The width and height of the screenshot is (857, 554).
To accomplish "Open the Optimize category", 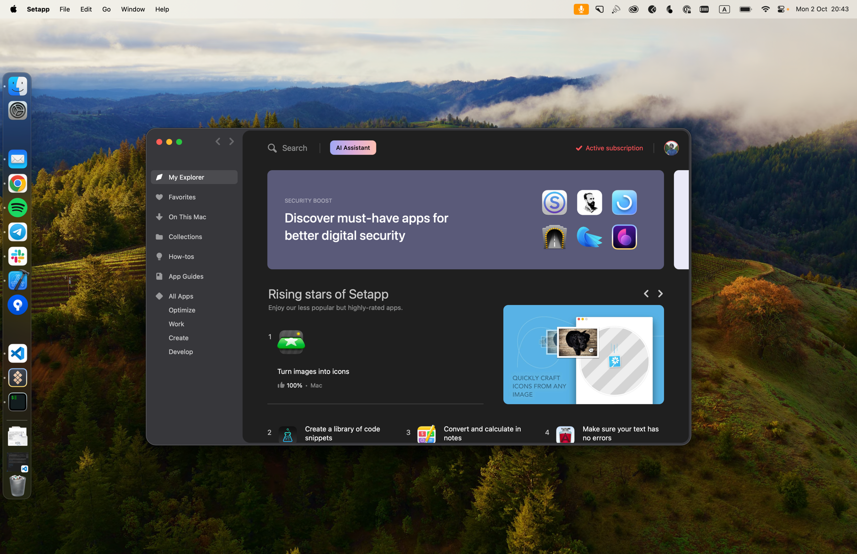I will tap(182, 310).
